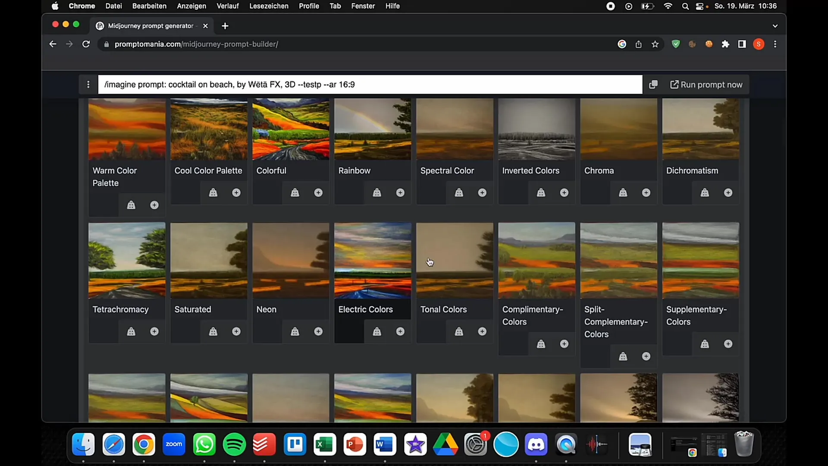Click the + icon for Complimentary-Colors
Image resolution: width=828 pixels, height=466 pixels.
click(565, 343)
